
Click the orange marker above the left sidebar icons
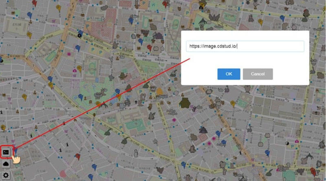[x=3, y=127]
